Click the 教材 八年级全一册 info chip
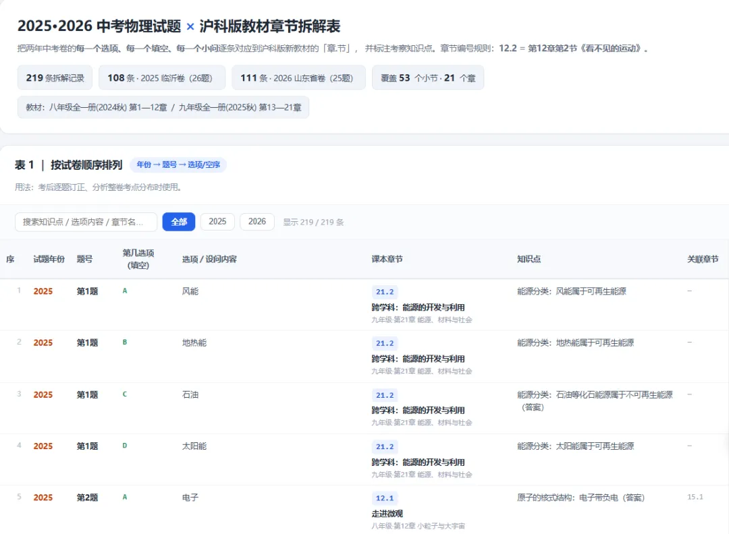The height and width of the screenshot is (534, 729). pyautogui.click(x=163, y=107)
